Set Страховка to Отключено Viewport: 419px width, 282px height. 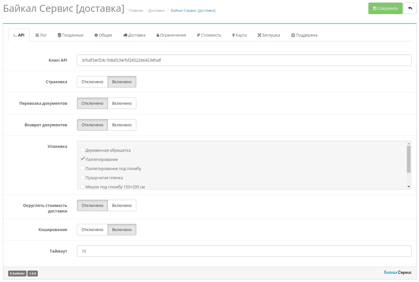[92, 82]
